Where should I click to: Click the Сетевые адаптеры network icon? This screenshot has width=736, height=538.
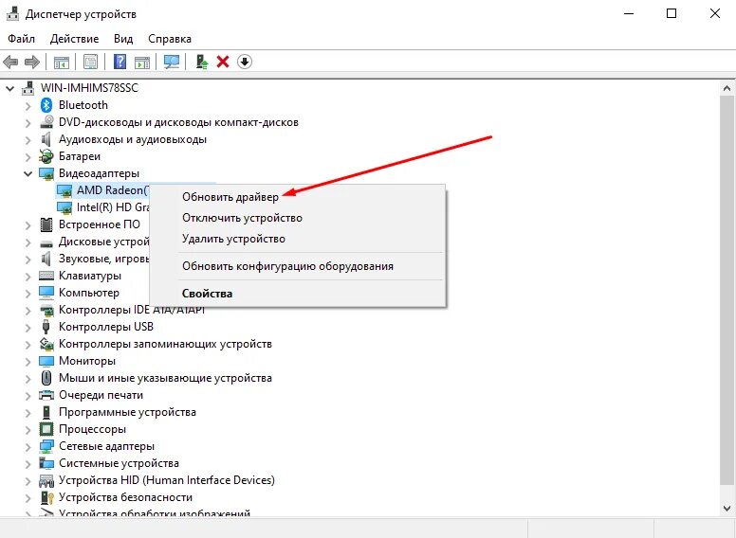(46, 446)
